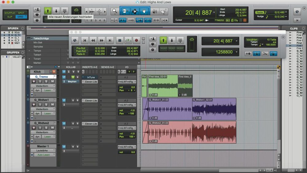Click the freeze snowflake on G_Tremo track

tap(32, 90)
